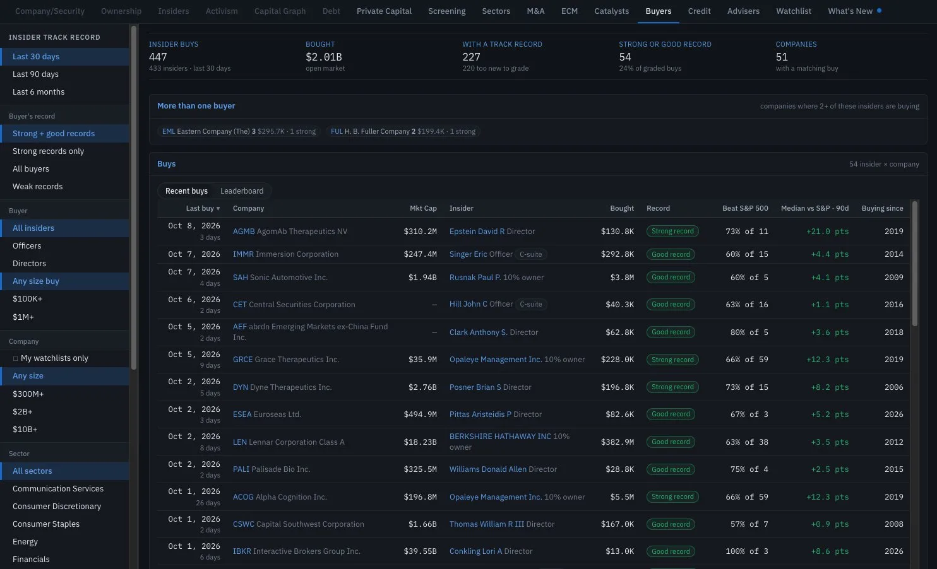Switch to the Credit tab
Image resolution: width=937 pixels, height=569 pixels.
click(699, 11)
